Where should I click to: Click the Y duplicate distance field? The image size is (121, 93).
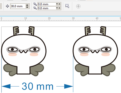[x=47, y=8]
